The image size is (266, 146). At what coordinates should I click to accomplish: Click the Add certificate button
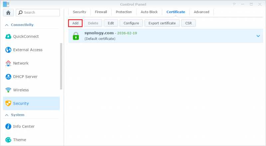click(x=75, y=23)
